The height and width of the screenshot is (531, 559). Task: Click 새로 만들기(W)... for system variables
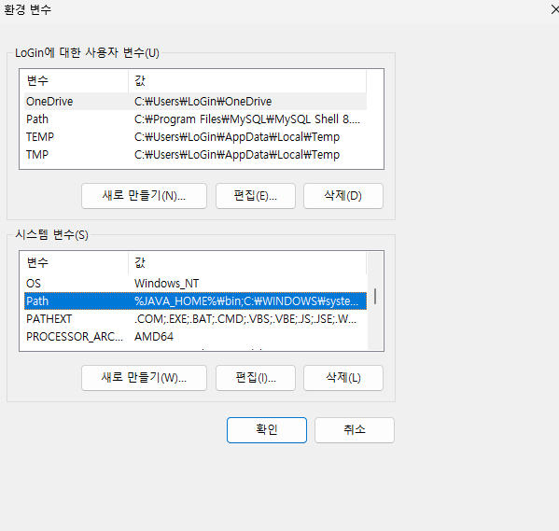pos(144,378)
